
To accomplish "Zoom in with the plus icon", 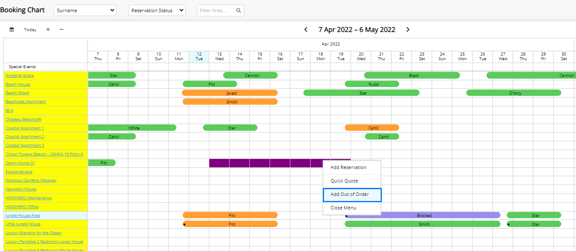I will (x=48, y=29).
